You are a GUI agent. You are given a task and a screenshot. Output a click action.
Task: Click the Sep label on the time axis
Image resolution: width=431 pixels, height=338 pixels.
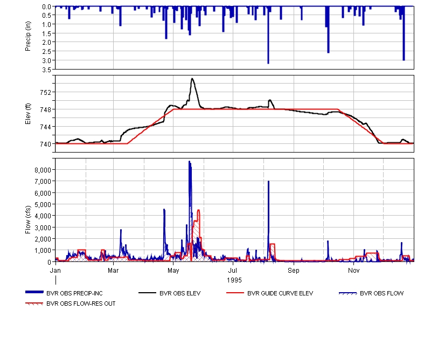pos(294,270)
